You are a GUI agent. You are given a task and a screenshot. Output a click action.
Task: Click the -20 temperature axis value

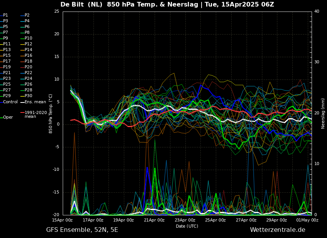56,215
